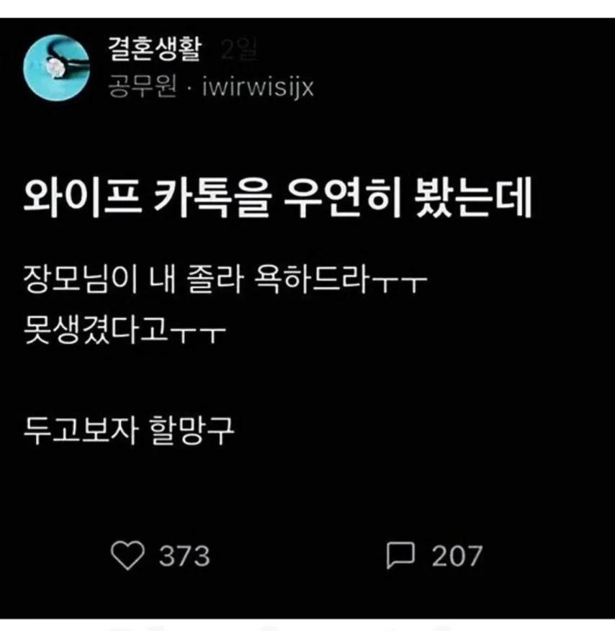Viewport: 615px width, 631px height.
Task: Click the word 할망구 in the last line
Action: pyautogui.click(x=192, y=430)
